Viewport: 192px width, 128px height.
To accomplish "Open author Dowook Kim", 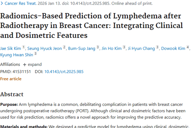I will (173, 48).
